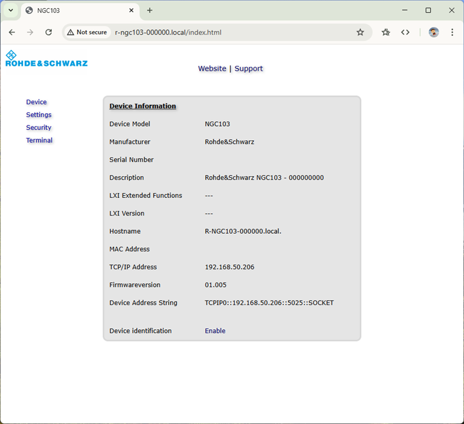This screenshot has width=464, height=424.
Task: Bookmark this page with the star icon
Action: pyautogui.click(x=360, y=32)
